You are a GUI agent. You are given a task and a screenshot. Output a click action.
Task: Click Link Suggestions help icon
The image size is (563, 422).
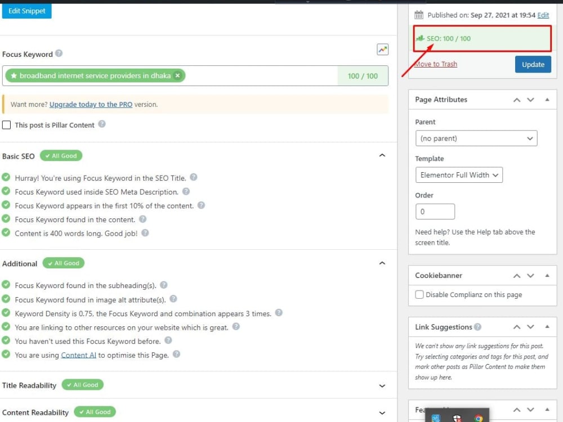point(477,327)
